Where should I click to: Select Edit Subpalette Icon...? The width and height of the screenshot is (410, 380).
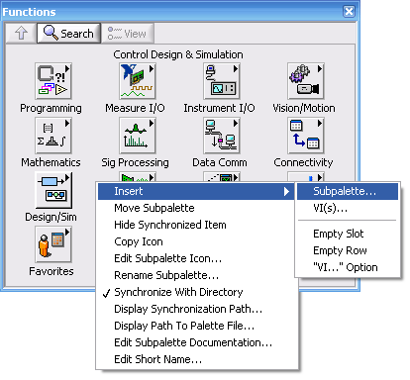point(196,258)
